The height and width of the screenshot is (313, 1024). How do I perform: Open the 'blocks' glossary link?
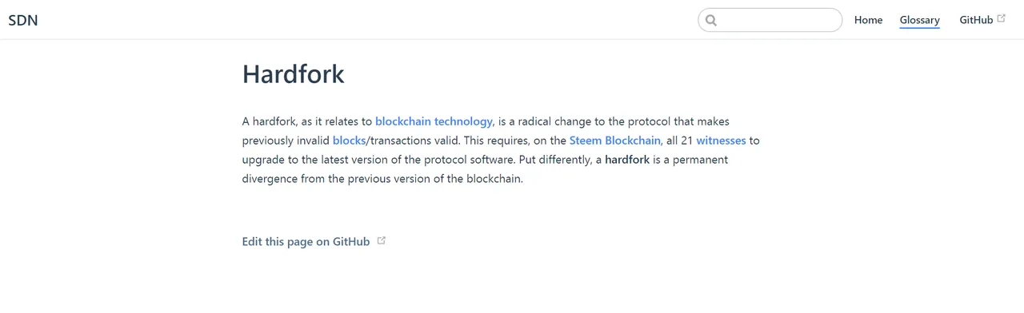(x=349, y=141)
